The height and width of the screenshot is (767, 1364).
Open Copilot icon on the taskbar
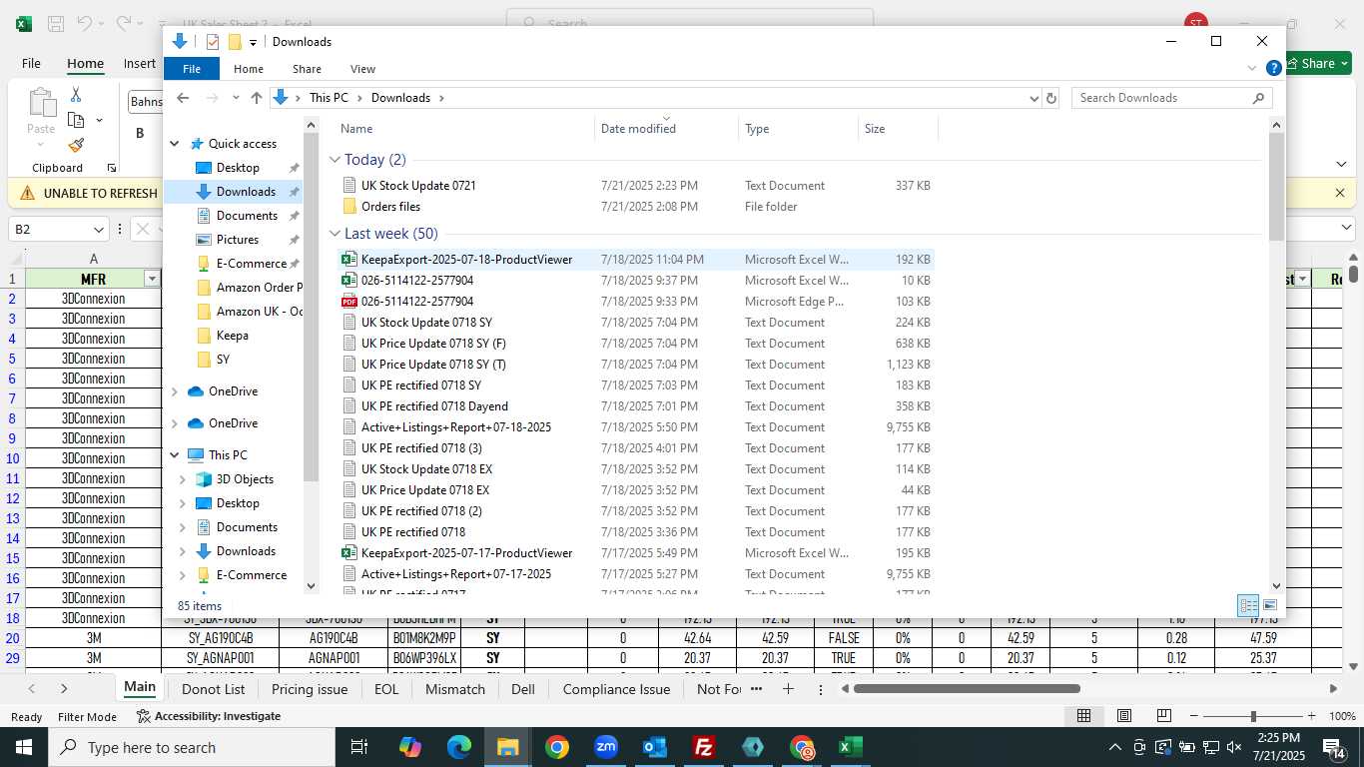[410, 747]
